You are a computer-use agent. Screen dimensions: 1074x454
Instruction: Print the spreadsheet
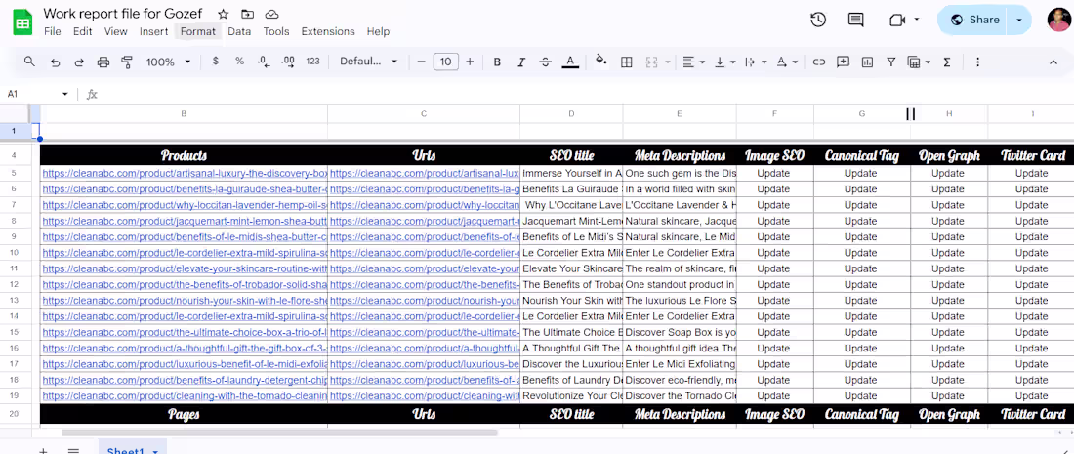click(103, 62)
